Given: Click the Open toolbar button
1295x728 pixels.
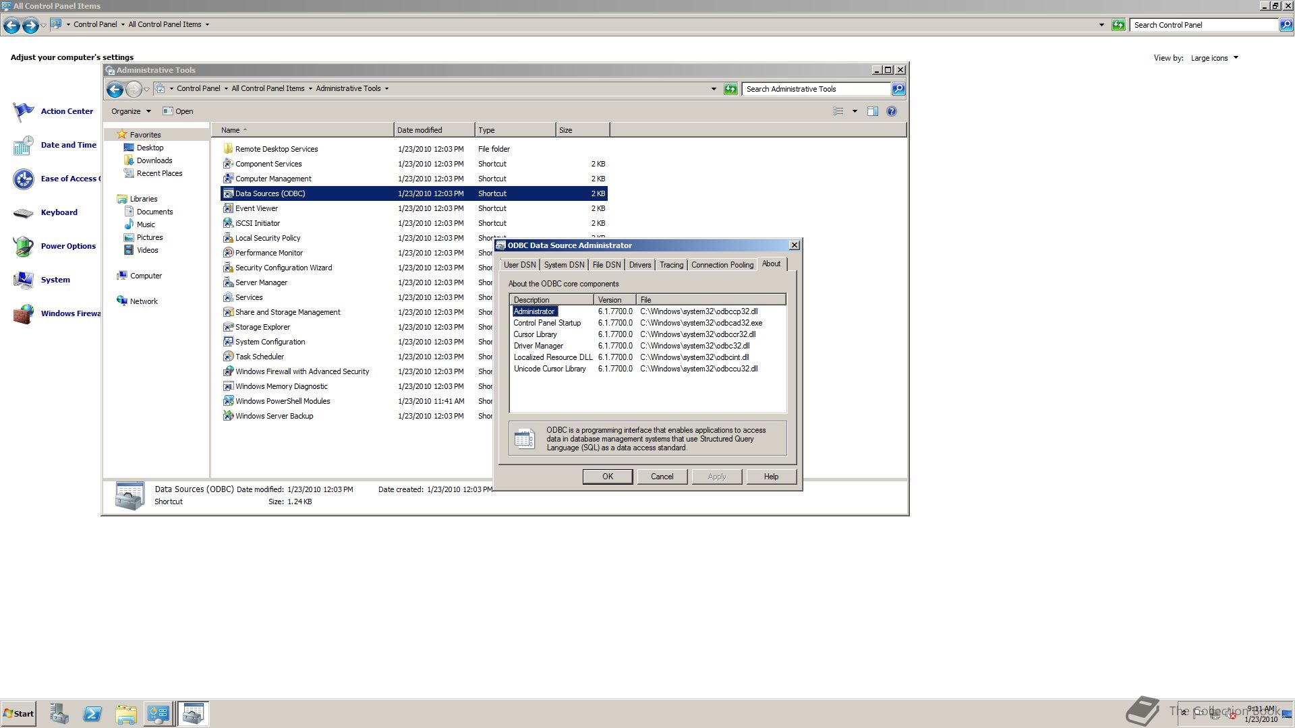Looking at the screenshot, I should [x=178, y=111].
